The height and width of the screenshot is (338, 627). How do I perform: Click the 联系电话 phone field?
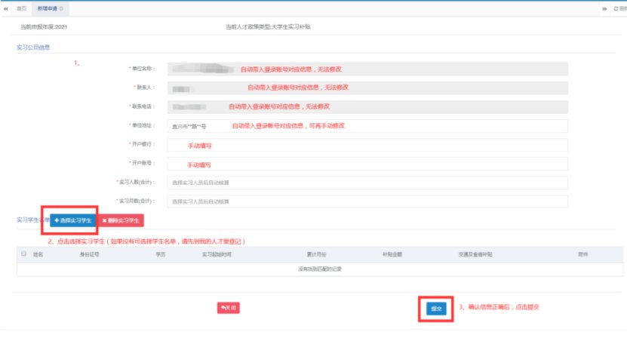[367, 107]
